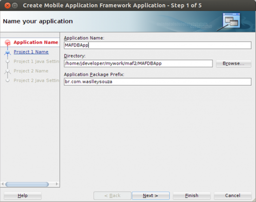Select the Application Name step
Screen dimensions: 256x202
(36, 42)
